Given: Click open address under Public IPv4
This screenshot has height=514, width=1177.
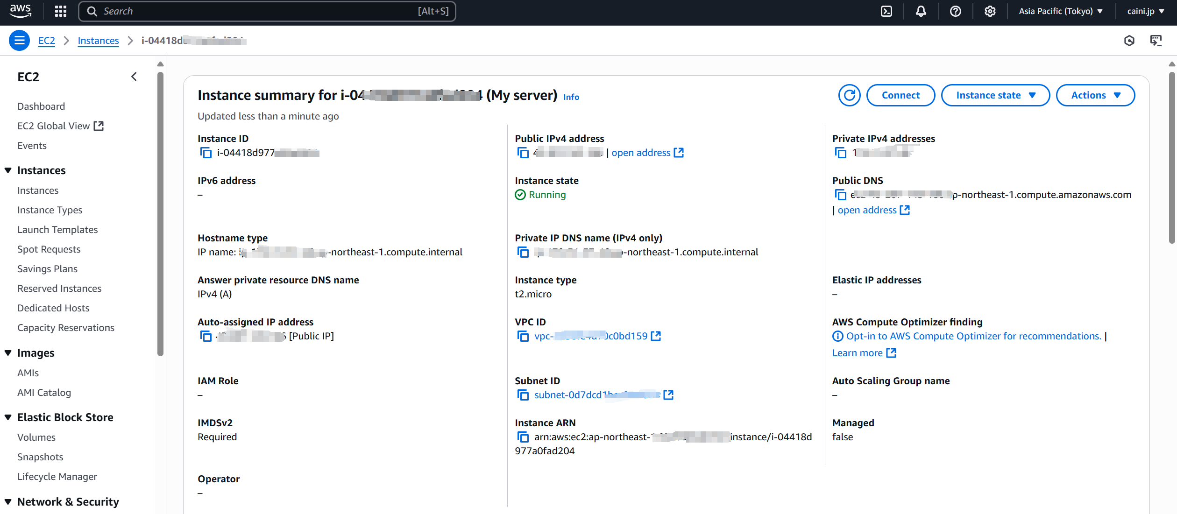Looking at the screenshot, I should 647,153.
